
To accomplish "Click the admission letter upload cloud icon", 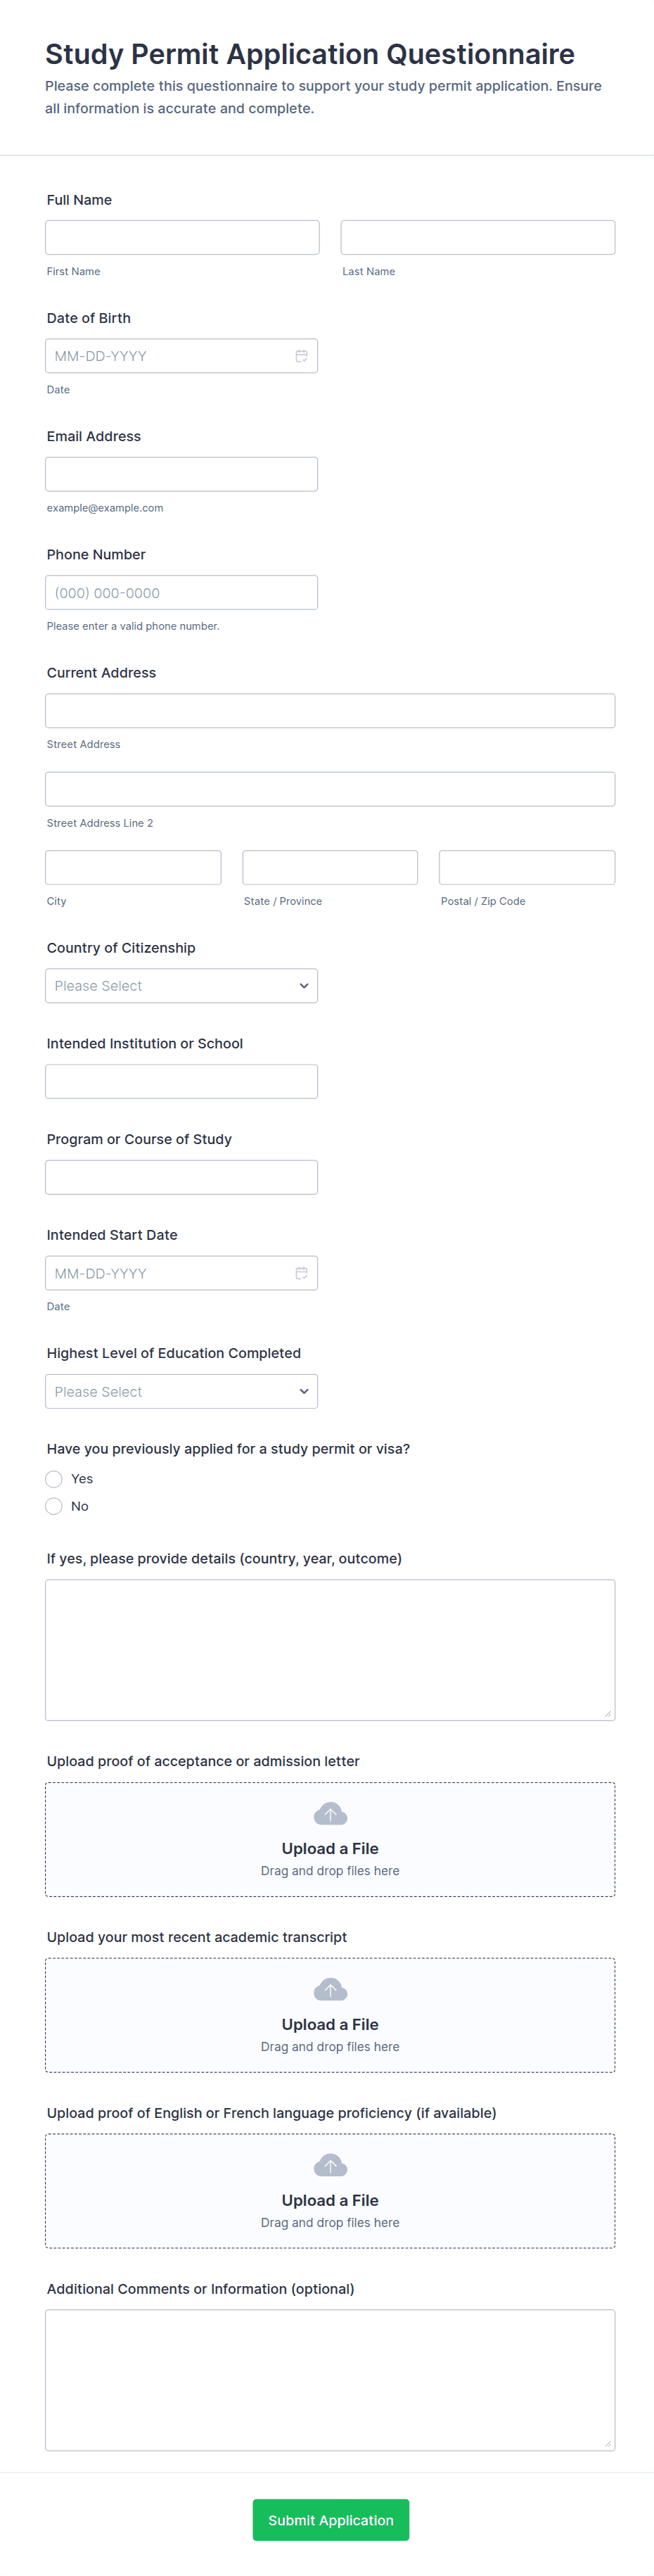I will [x=330, y=1814].
